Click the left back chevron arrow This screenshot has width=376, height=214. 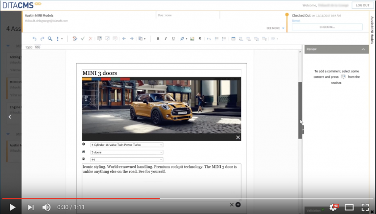pos(10,117)
